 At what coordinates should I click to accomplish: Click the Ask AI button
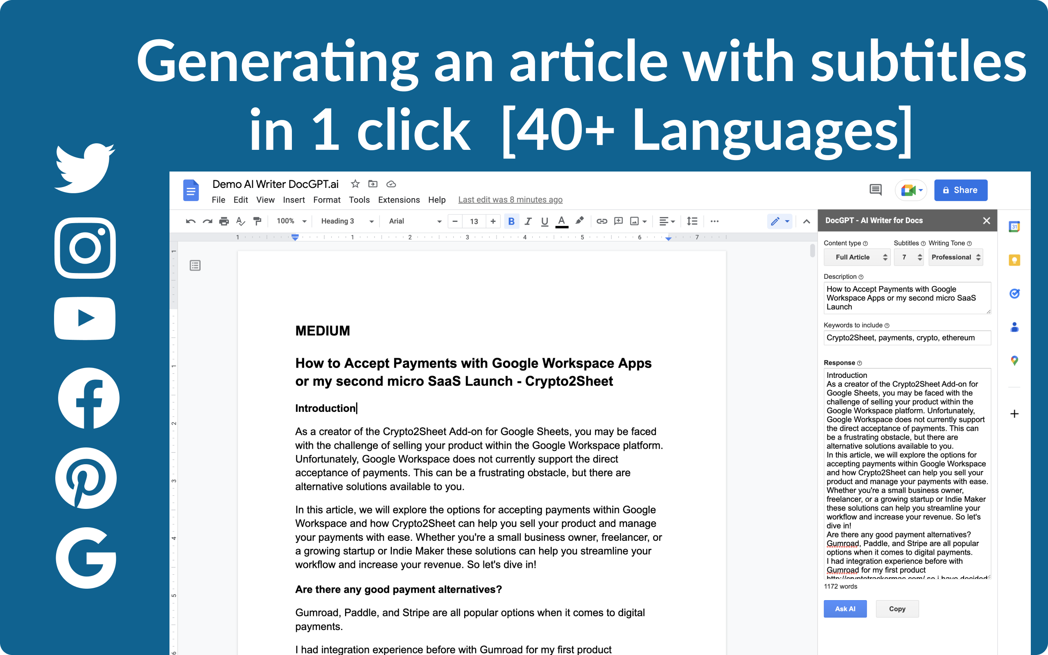[845, 608]
